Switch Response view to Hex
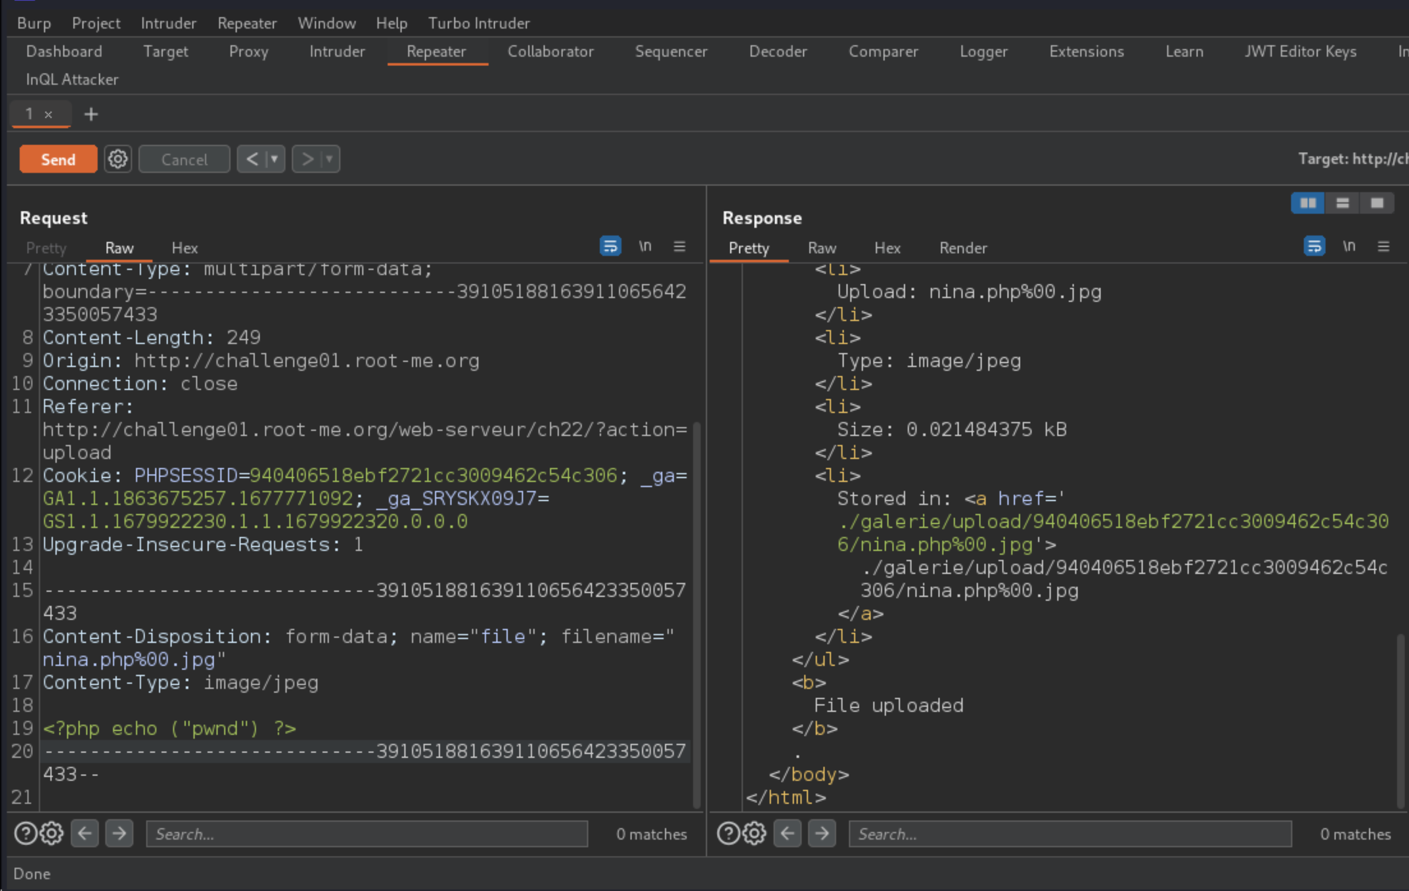Viewport: 1409px width, 891px height. coord(887,248)
